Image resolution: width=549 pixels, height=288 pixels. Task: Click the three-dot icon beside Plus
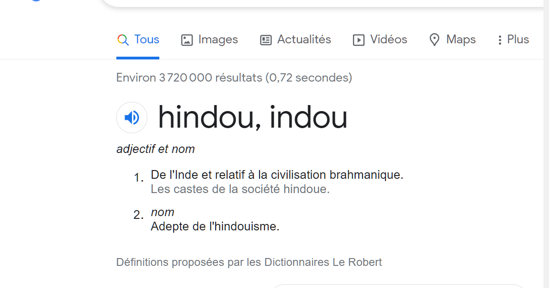click(x=500, y=40)
